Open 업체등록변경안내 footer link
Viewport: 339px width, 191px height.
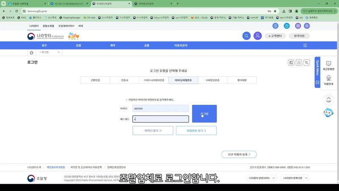[116, 167]
